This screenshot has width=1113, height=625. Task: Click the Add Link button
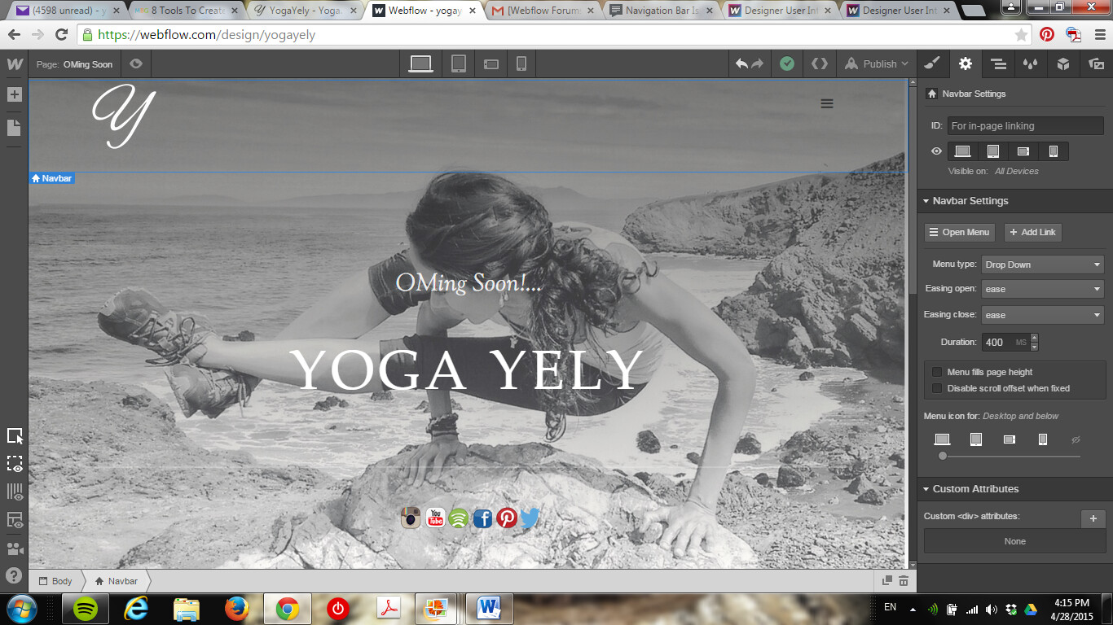[1032, 232]
